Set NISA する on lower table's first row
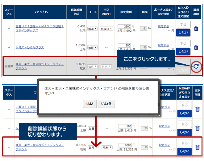The image size is (204, 161). point(185,105)
